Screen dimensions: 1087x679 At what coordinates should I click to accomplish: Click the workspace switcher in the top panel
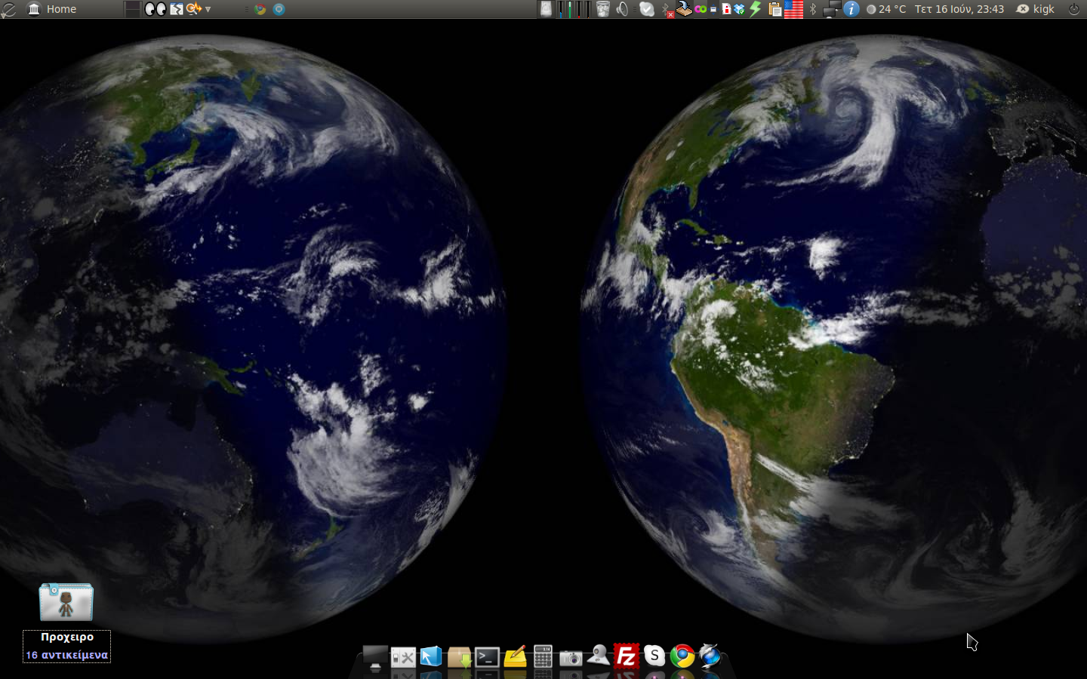point(132,9)
